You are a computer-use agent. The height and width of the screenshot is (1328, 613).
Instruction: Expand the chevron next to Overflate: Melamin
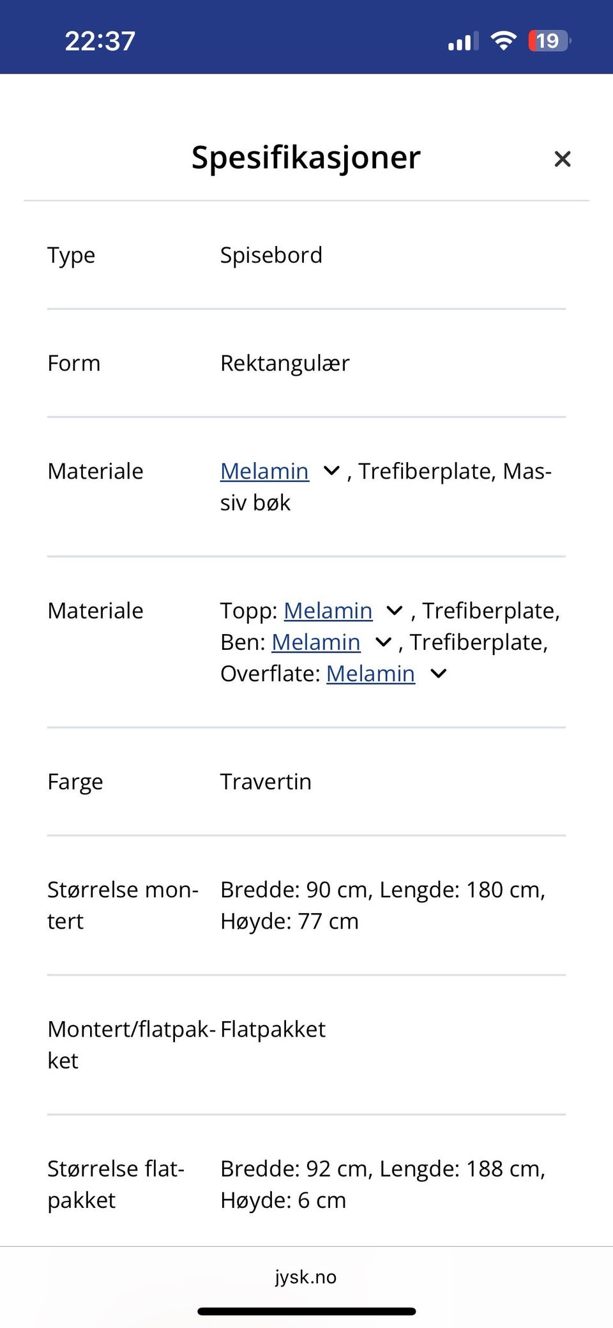point(438,674)
